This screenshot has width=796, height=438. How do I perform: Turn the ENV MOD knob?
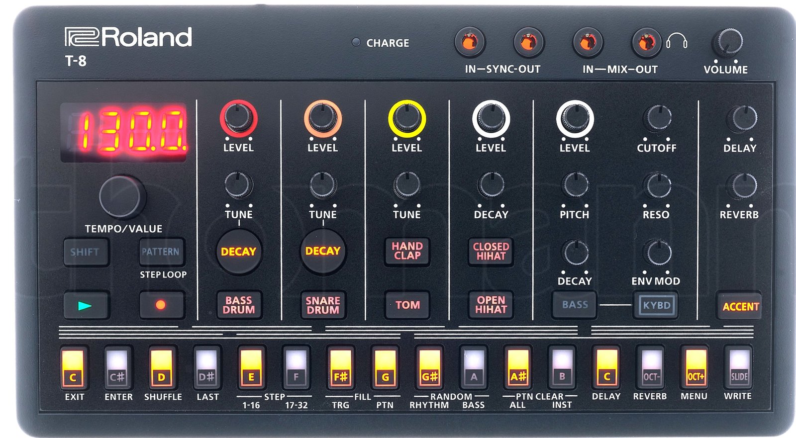[658, 252]
